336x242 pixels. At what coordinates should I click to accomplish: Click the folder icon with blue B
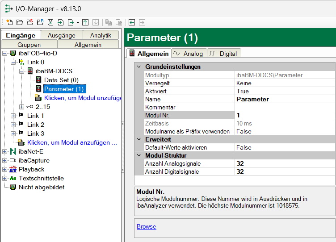tap(40, 22)
